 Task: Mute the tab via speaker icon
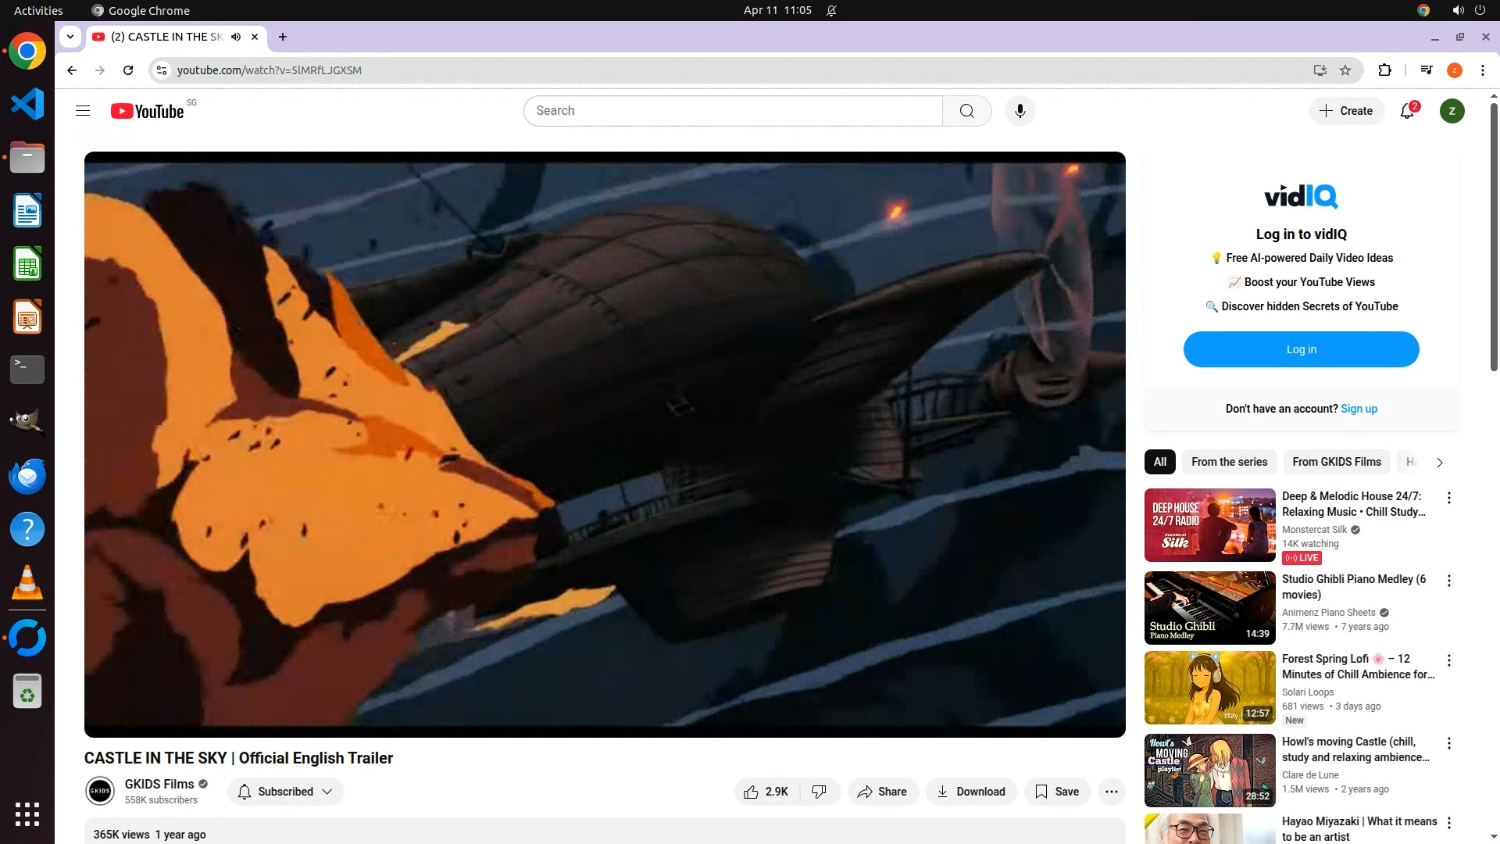(x=236, y=37)
